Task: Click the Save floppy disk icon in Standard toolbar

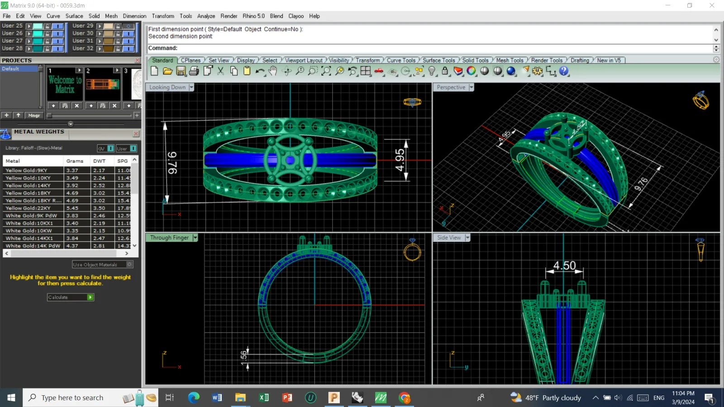Action: 181,71
